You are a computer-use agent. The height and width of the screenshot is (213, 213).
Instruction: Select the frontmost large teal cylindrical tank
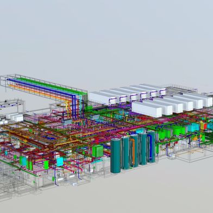coord(116,155)
